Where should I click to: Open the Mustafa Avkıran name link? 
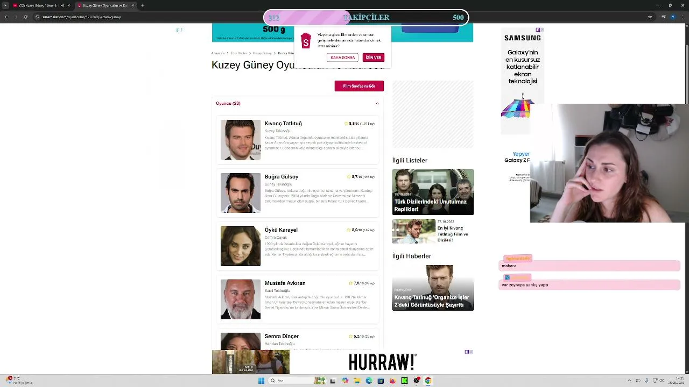pos(285,283)
